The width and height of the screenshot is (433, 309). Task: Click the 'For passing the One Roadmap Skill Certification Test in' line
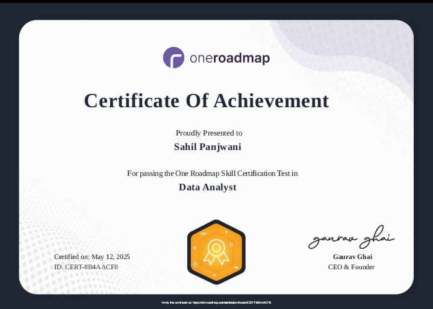click(x=213, y=173)
